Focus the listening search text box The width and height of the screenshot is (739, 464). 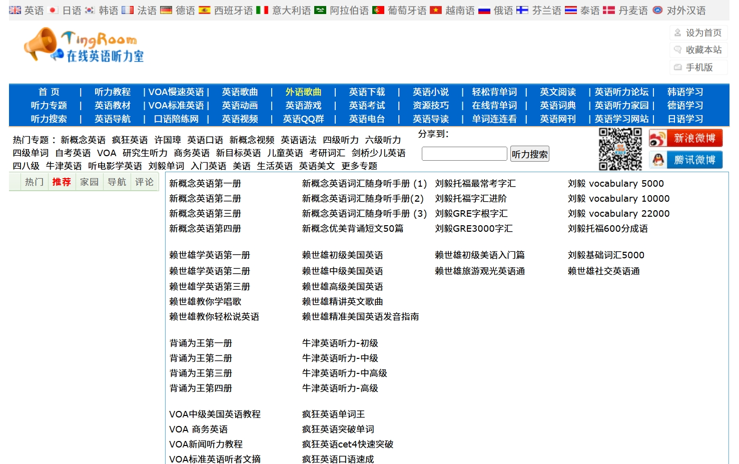point(464,154)
